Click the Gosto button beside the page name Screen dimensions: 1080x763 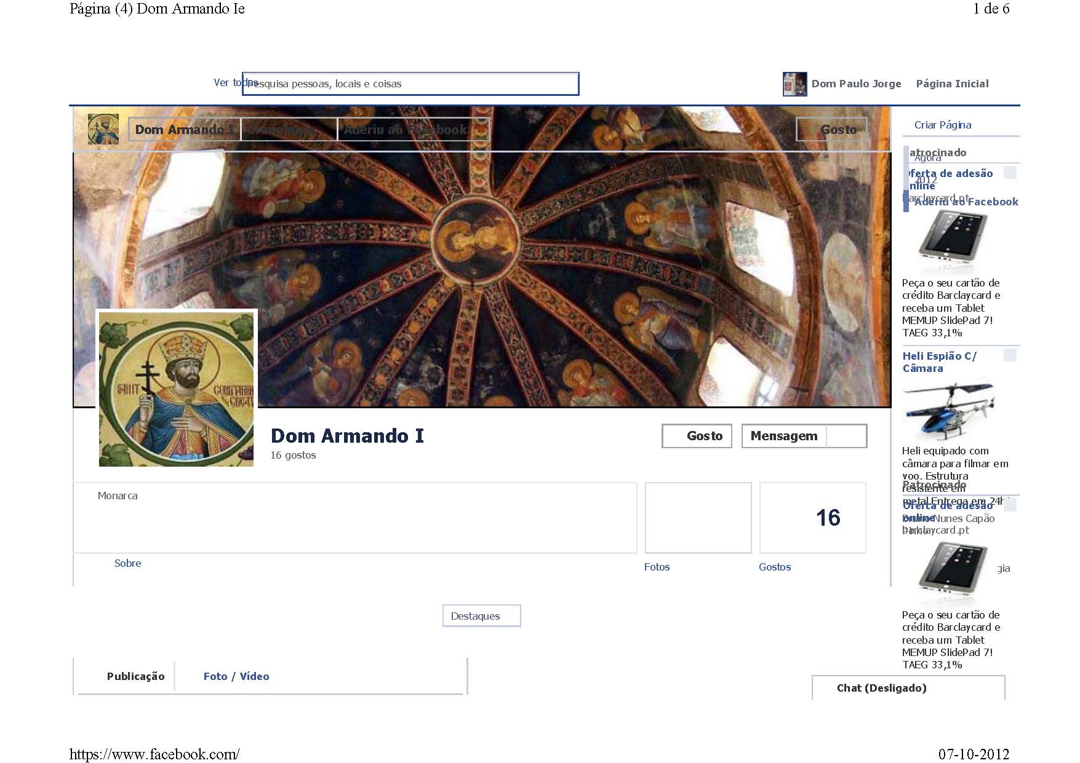697,436
